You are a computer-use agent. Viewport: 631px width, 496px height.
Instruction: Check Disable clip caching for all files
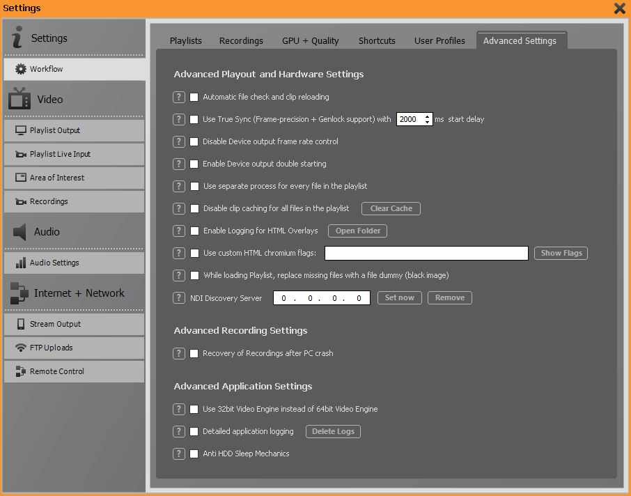tap(194, 208)
